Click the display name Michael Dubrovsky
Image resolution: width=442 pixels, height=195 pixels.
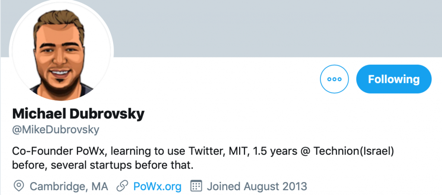click(x=78, y=114)
